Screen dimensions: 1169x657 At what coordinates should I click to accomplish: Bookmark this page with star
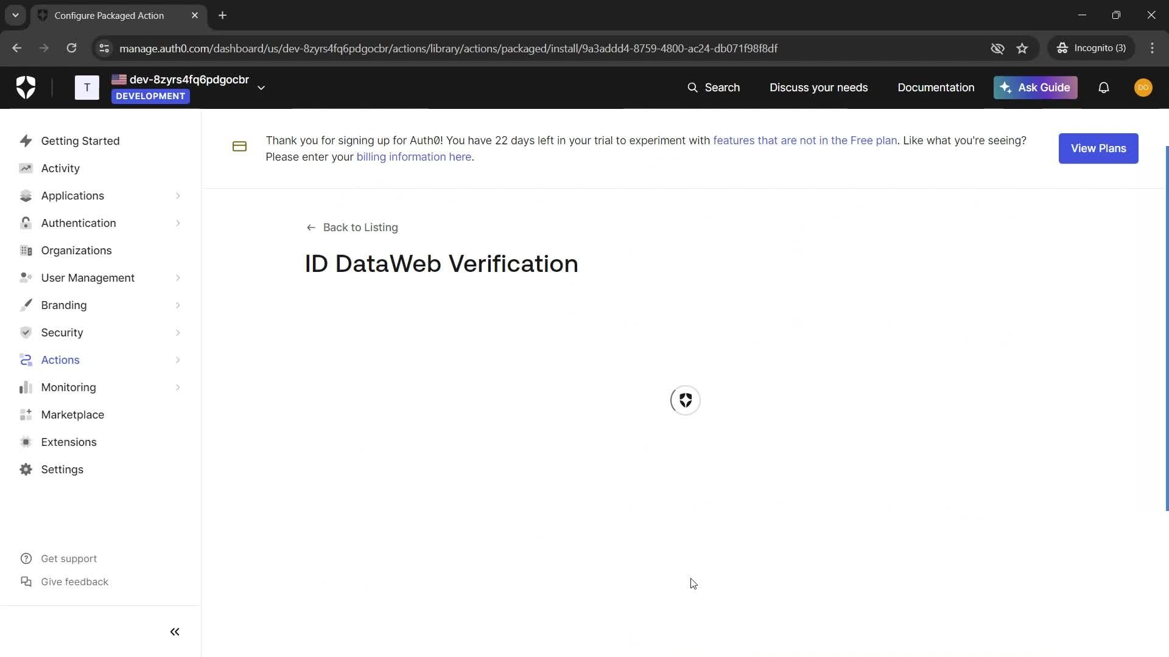coord(1022,48)
